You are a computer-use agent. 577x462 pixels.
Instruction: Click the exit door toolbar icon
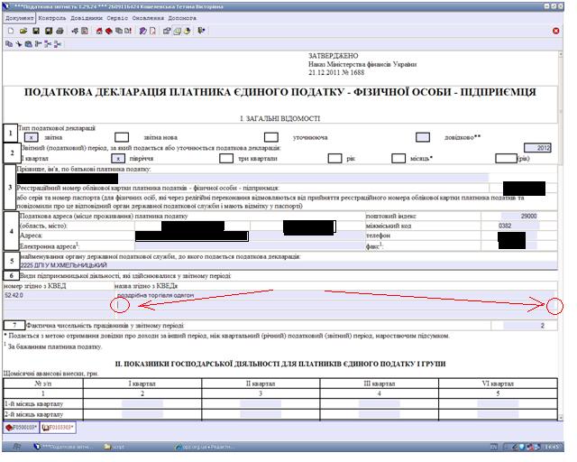click(x=202, y=31)
